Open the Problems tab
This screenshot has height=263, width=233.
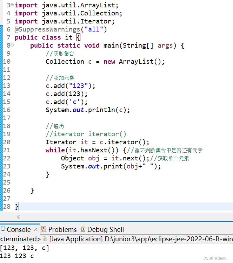click(62, 229)
